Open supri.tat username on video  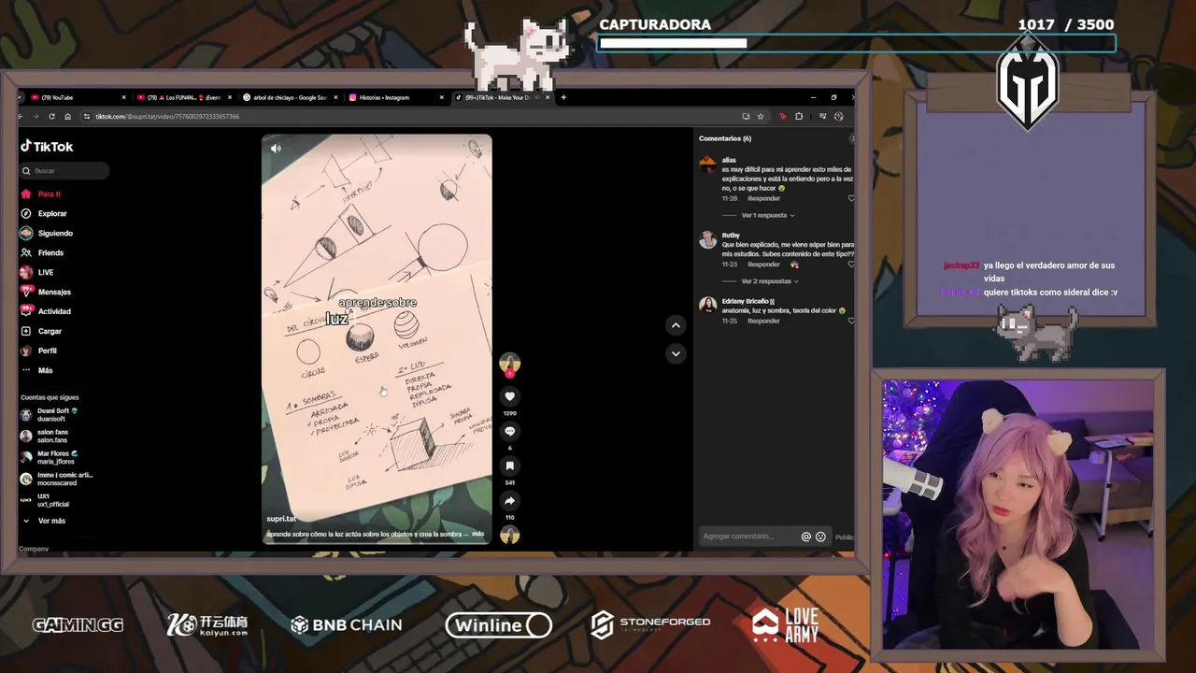[281, 519]
